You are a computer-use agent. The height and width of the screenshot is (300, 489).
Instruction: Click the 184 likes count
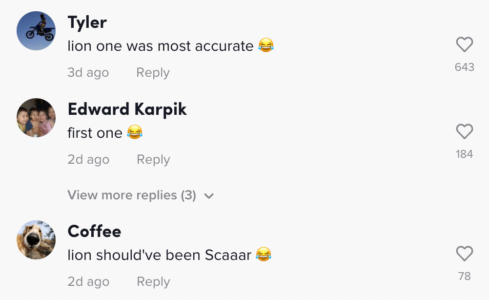[464, 154]
